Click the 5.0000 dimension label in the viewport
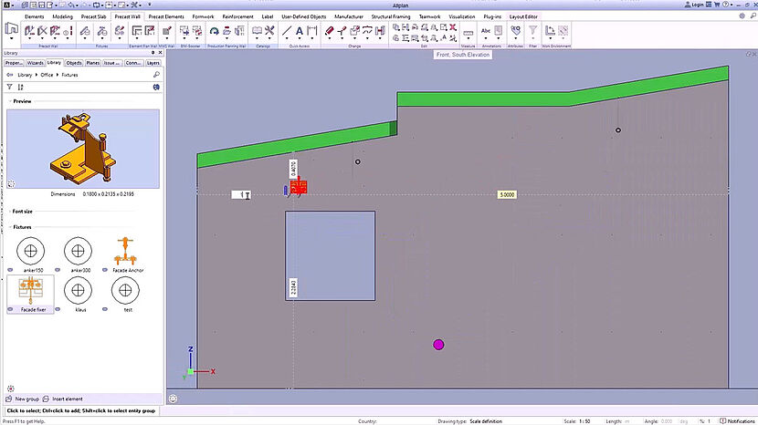 point(507,194)
